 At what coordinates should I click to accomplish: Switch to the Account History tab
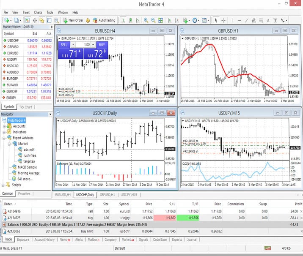[44, 240]
